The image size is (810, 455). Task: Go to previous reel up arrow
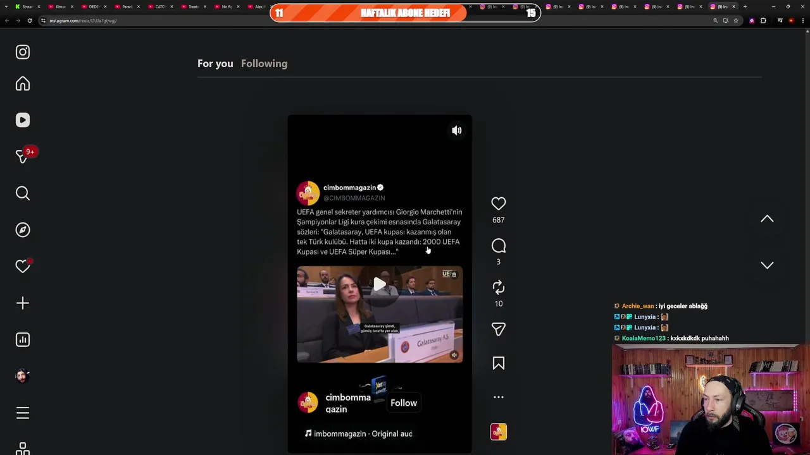[x=767, y=219]
